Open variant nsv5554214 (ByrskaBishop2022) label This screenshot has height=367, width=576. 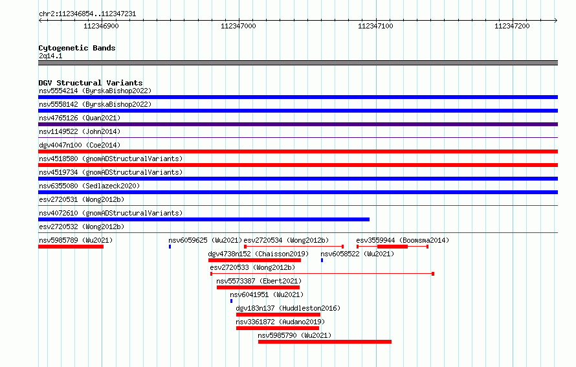[x=95, y=91]
